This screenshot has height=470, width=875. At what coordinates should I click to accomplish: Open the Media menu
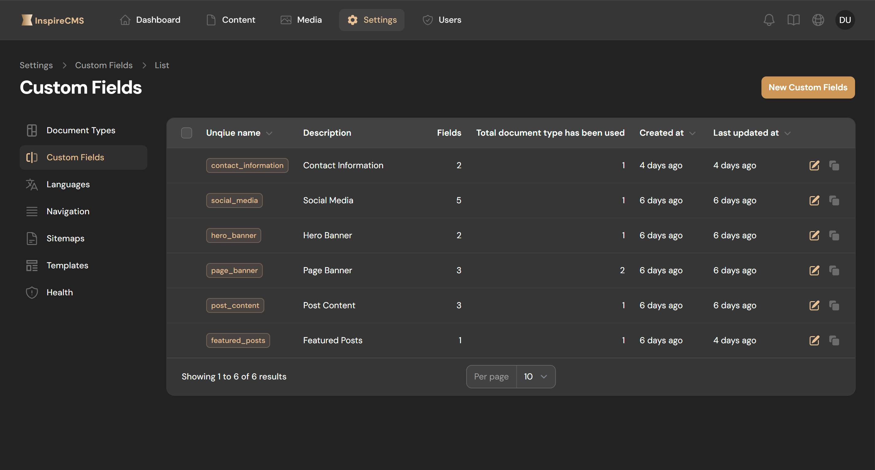point(301,20)
